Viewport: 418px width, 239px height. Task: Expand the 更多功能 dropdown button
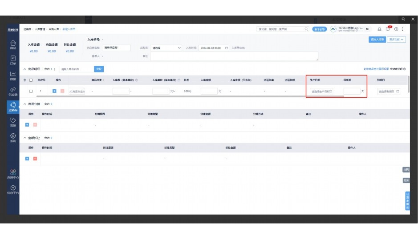pyautogui.click(x=397, y=40)
